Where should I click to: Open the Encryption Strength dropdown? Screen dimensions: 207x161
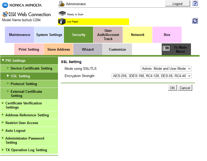pyautogui.click(x=151, y=76)
